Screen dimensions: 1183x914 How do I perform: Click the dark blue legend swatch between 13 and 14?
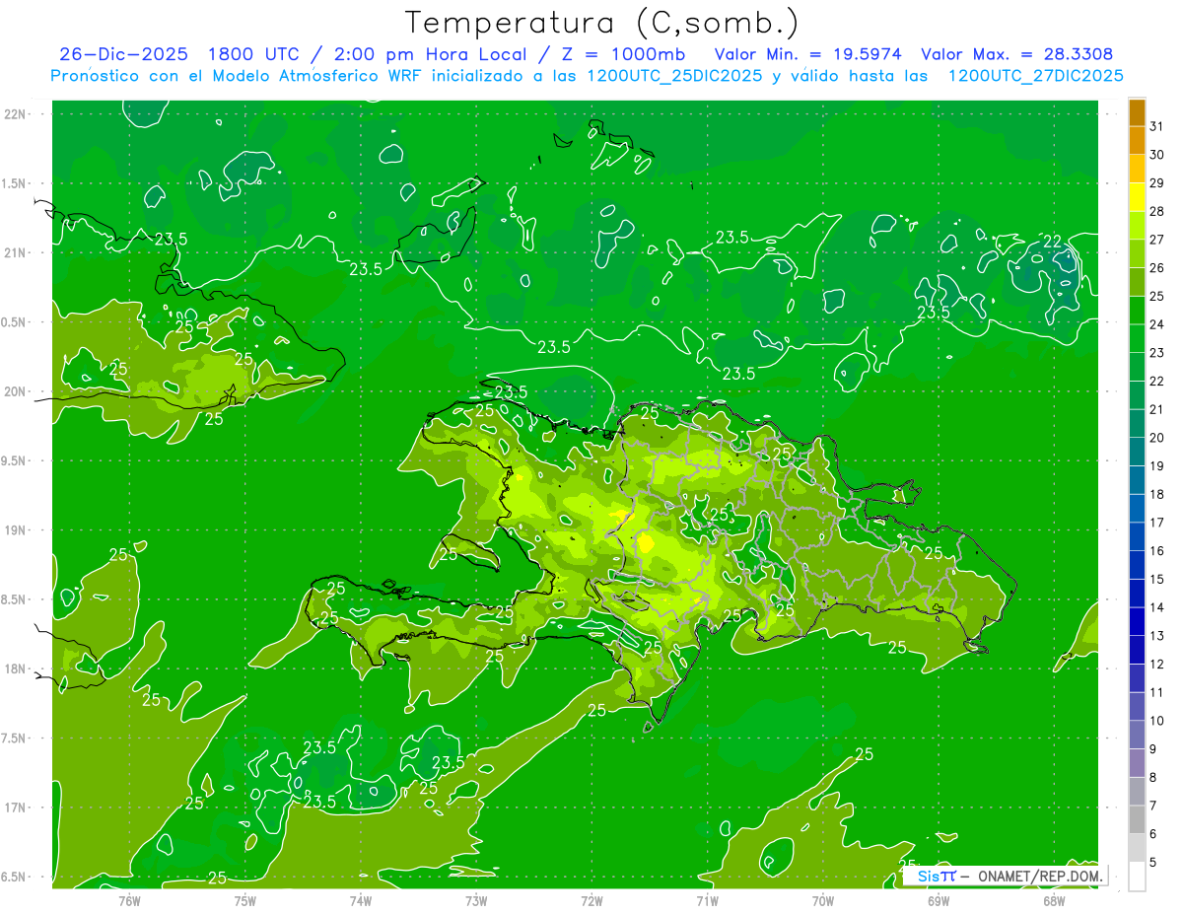pyautogui.click(x=1137, y=621)
